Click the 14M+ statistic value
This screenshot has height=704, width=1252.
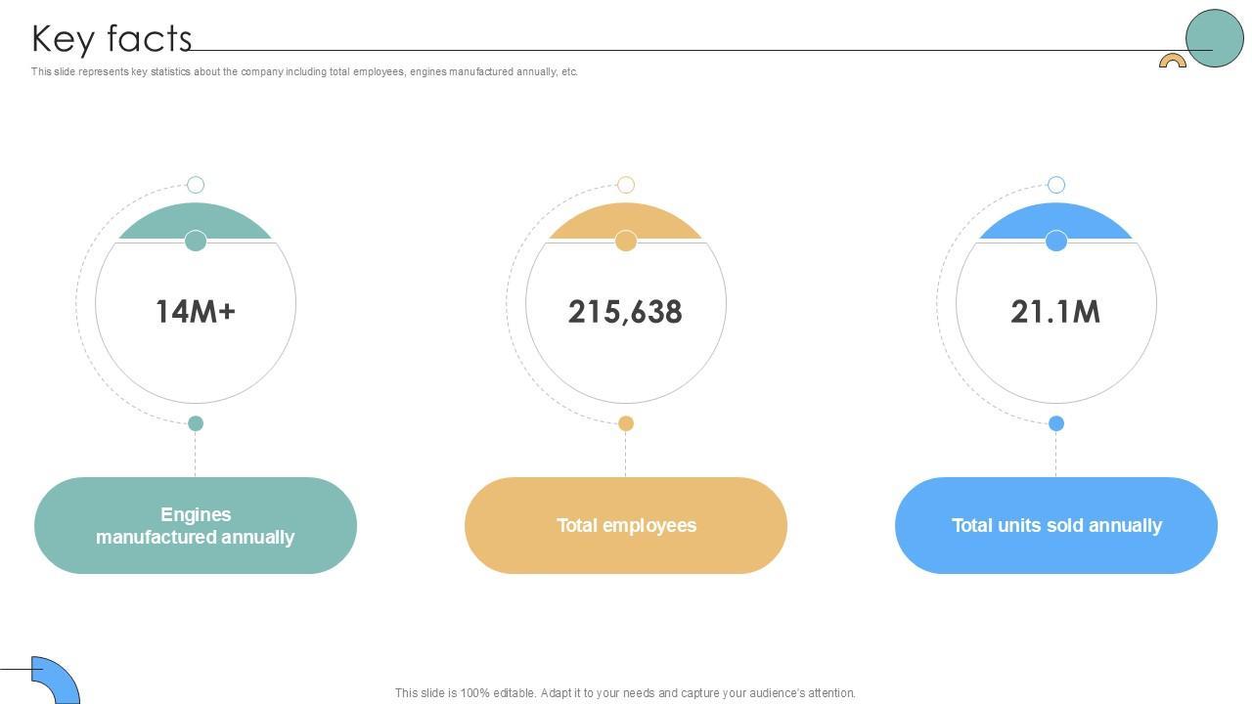(196, 312)
